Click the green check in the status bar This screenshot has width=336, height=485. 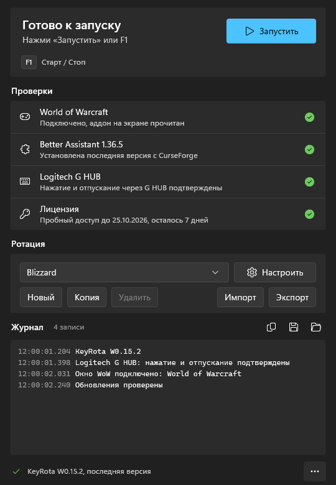tap(16, 471)
